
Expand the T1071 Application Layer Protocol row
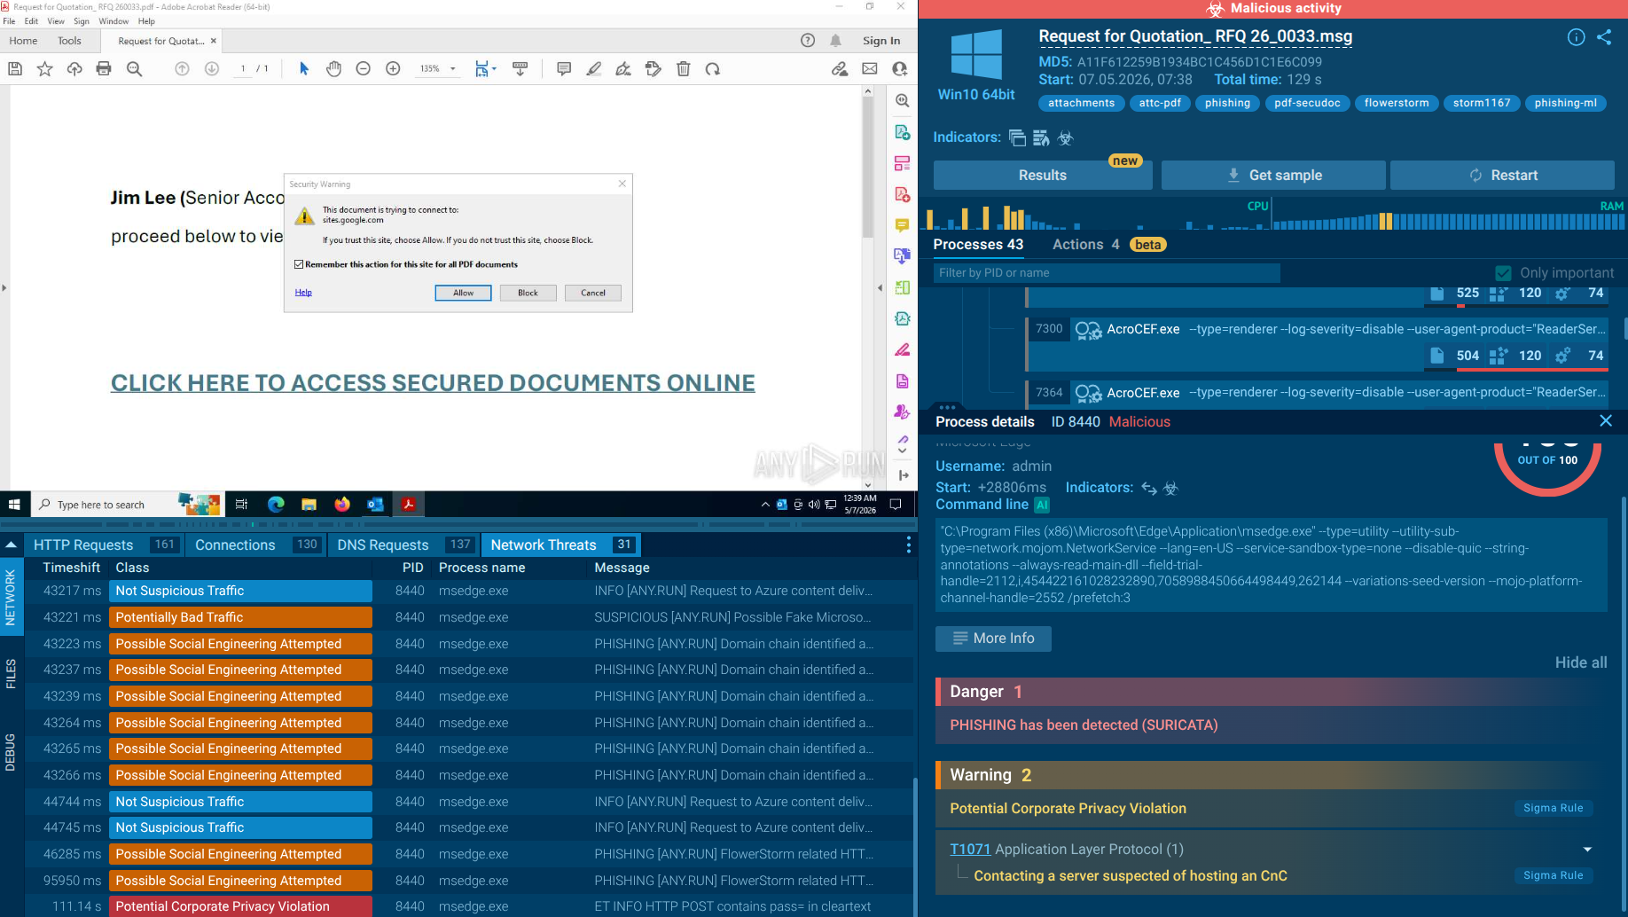coord(1587,850)
